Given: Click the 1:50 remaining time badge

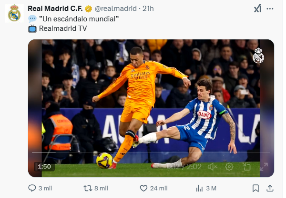Looking at the screenshot, I should (x=44, y=167).
